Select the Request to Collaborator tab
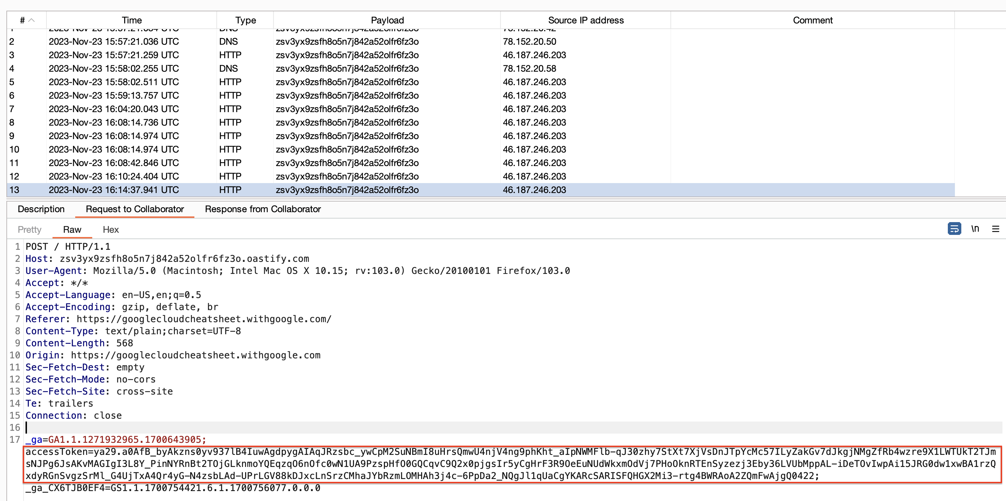Image resolution: width=1006 pixels, height=501 pixels. point(135,209)
